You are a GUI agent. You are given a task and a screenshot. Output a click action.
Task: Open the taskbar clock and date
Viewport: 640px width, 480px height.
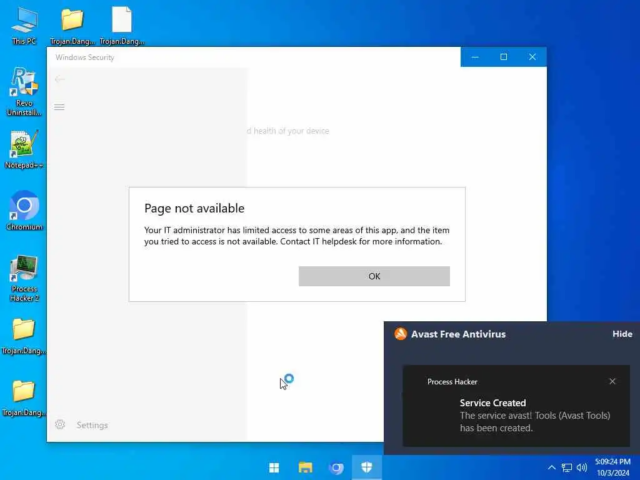coord(612,467)
